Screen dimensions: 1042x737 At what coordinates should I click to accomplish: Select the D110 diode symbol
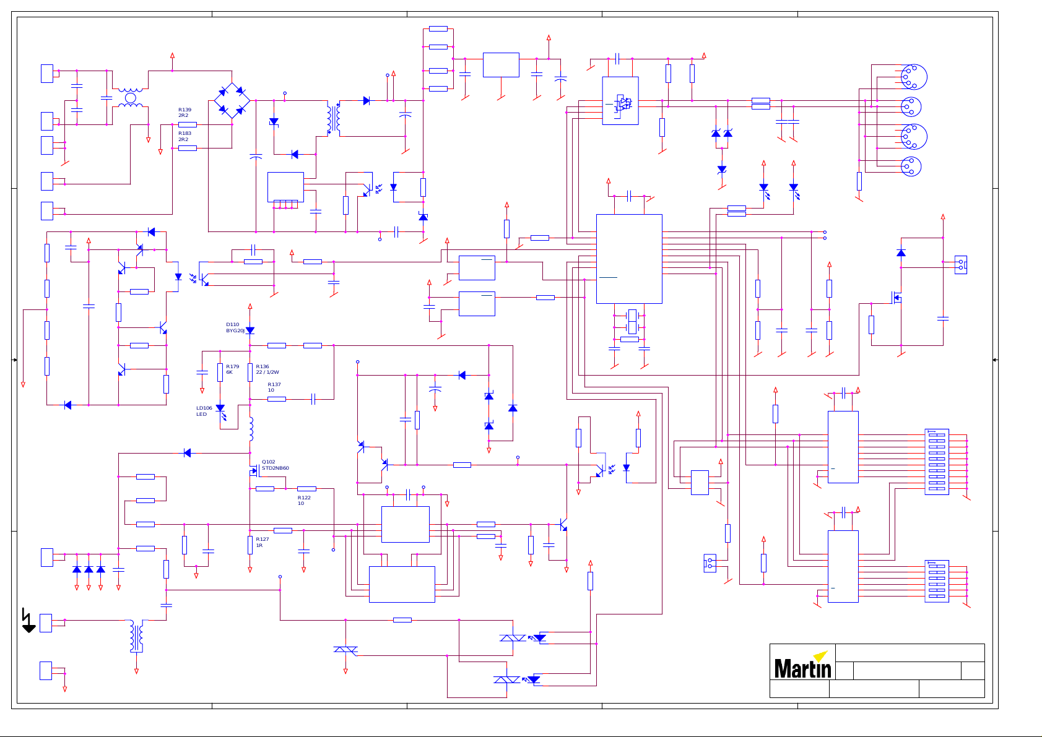(250, 331)
